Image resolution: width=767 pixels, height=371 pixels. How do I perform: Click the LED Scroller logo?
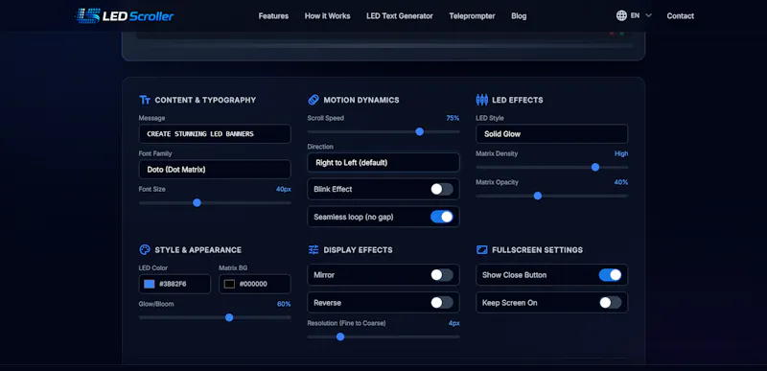(125, 15)
